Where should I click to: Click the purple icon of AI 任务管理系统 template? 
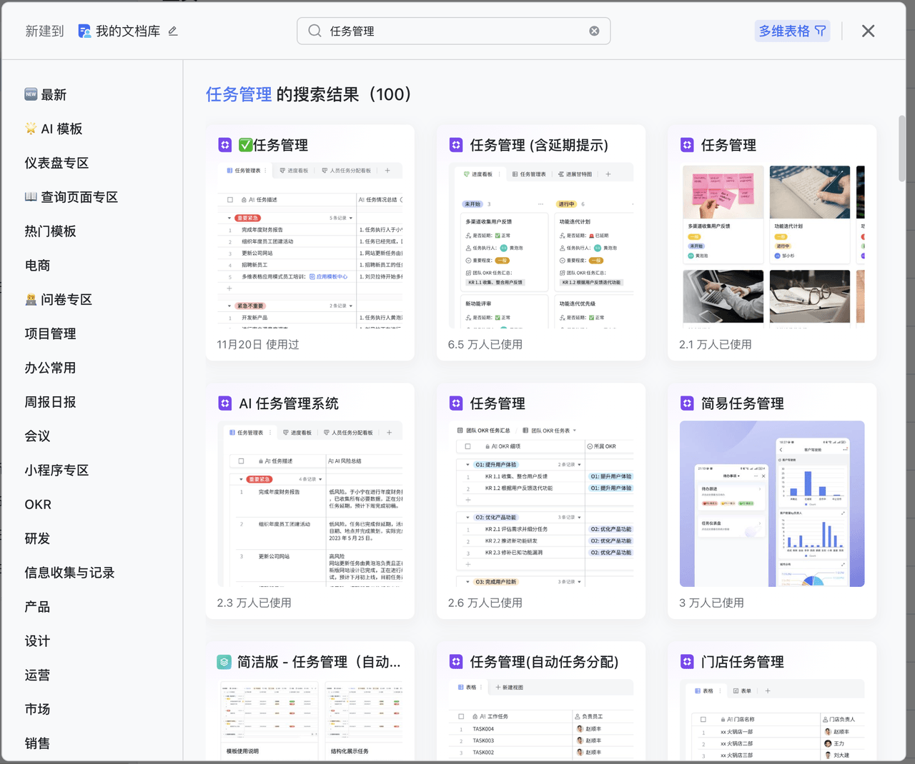(224, 403)
